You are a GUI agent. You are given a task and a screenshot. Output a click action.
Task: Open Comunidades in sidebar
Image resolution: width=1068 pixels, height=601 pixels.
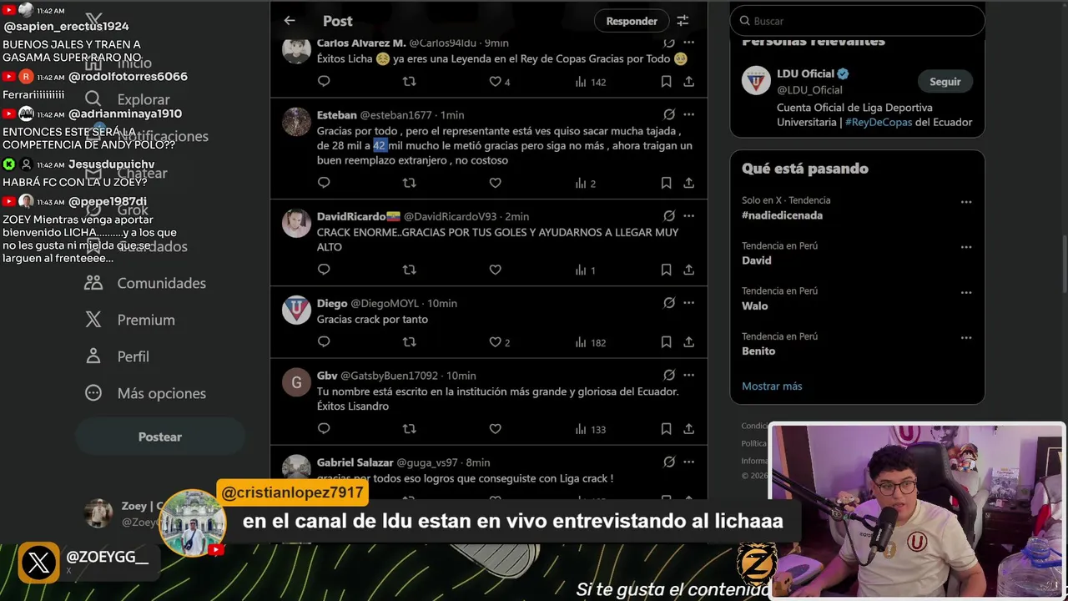145,283
